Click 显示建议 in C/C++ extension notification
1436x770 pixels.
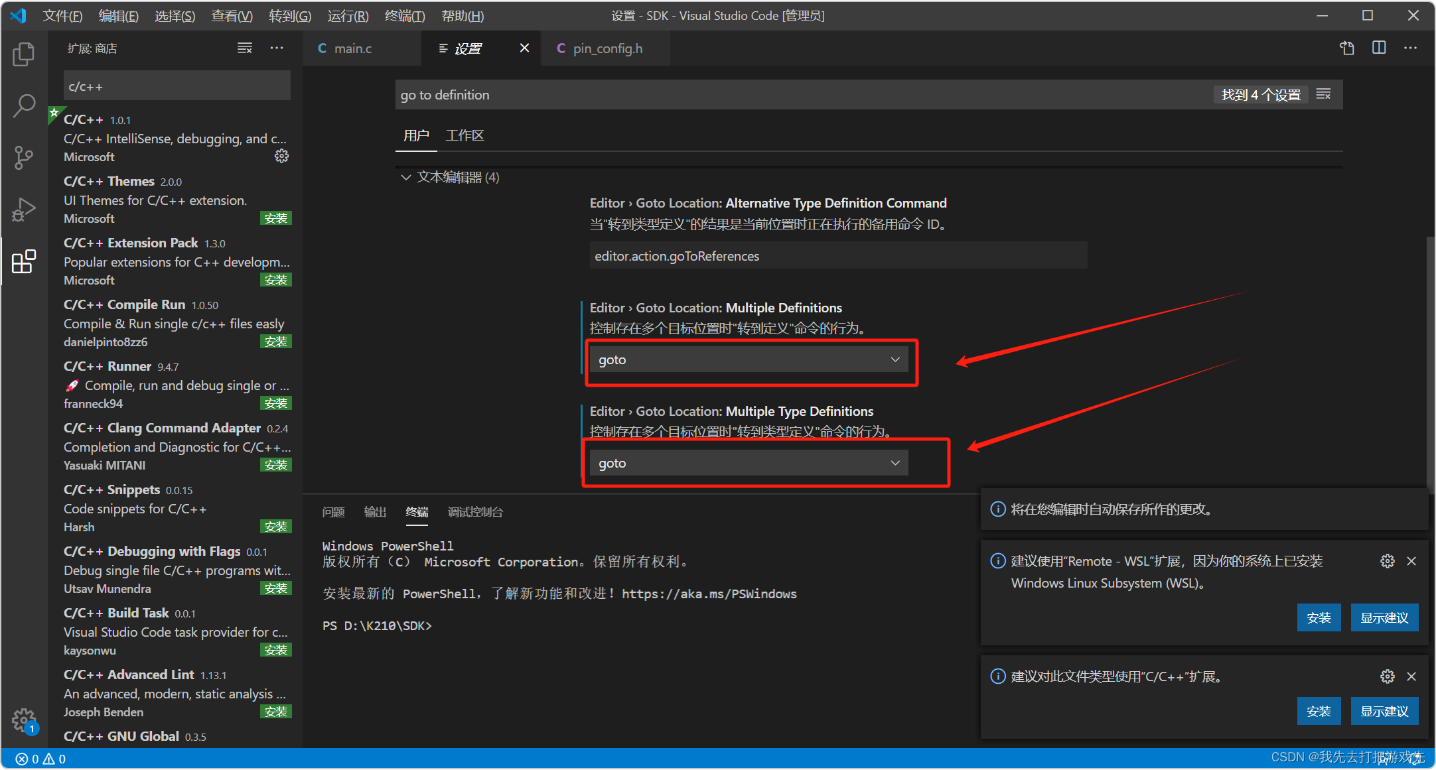tap(1384, 711)
